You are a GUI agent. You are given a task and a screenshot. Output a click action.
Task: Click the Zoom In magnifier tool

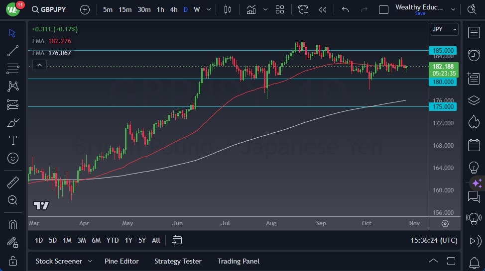tap(13, 200)
